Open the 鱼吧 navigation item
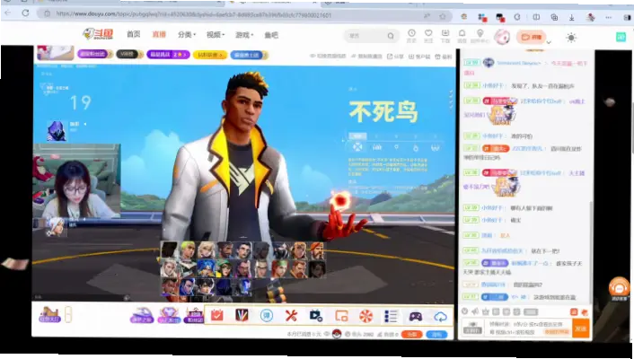 tap(271, 35)
